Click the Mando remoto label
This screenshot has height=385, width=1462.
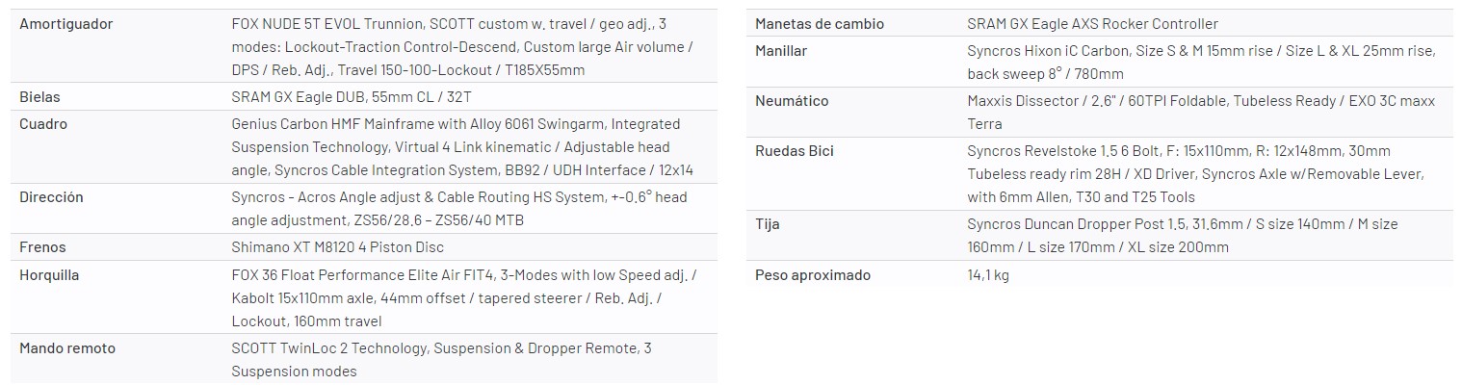pyautogui.click(x=66, y=348)
